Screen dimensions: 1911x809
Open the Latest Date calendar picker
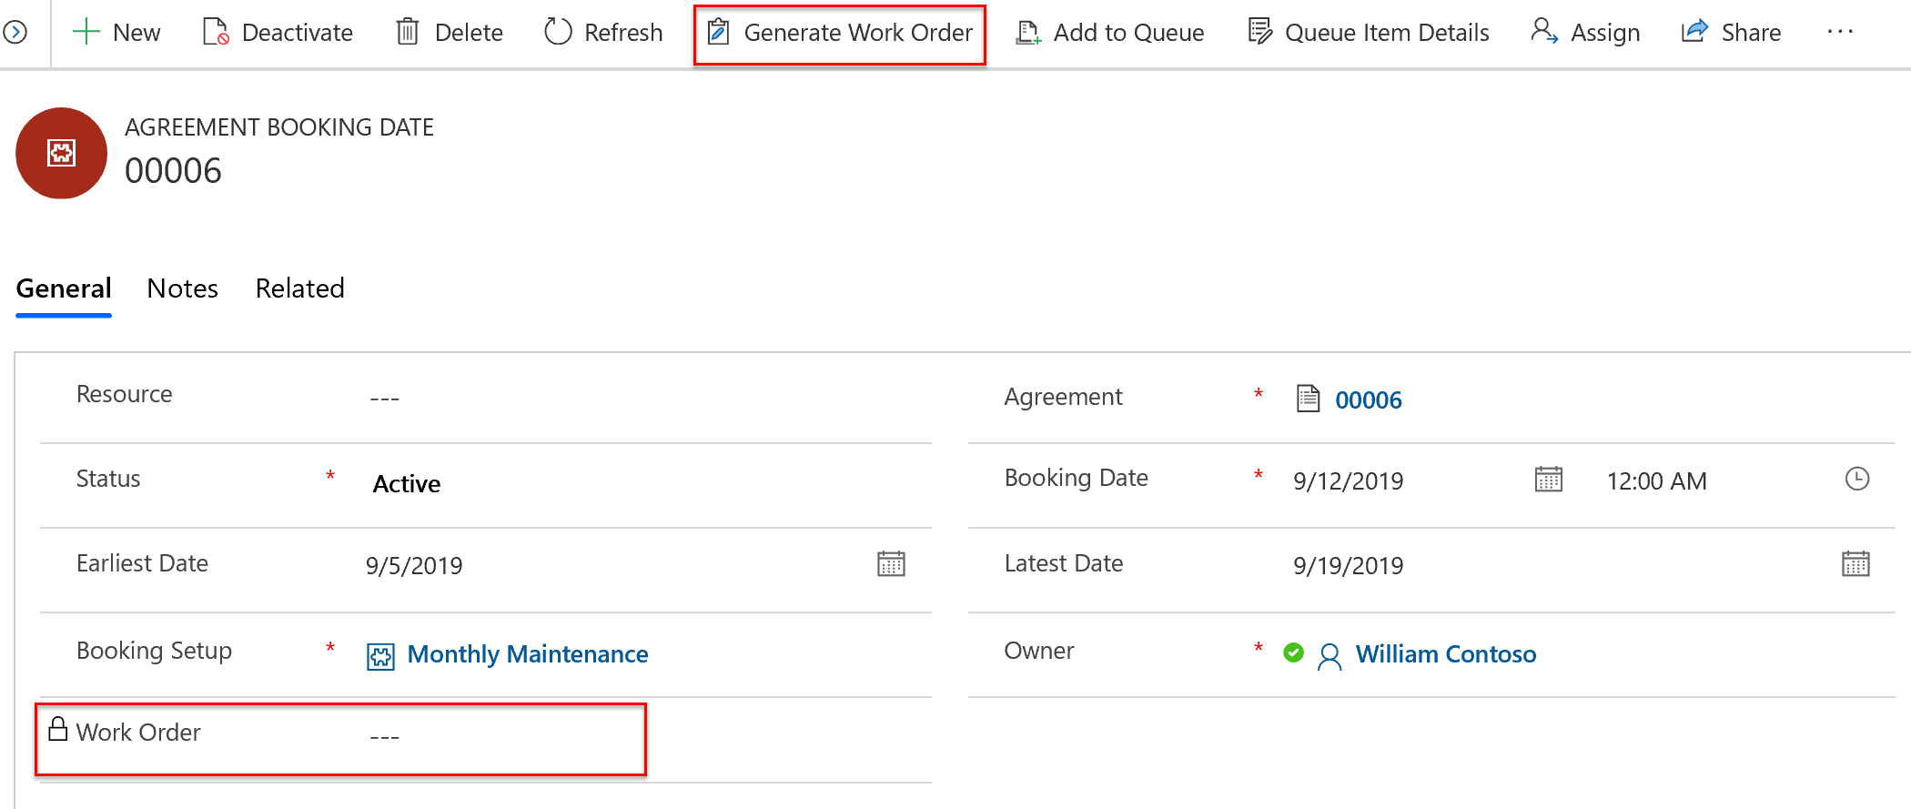[x=1855, y=564]
